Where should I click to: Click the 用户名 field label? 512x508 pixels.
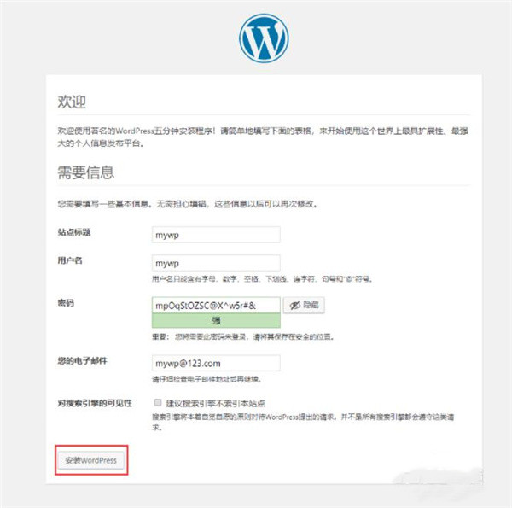70,260
